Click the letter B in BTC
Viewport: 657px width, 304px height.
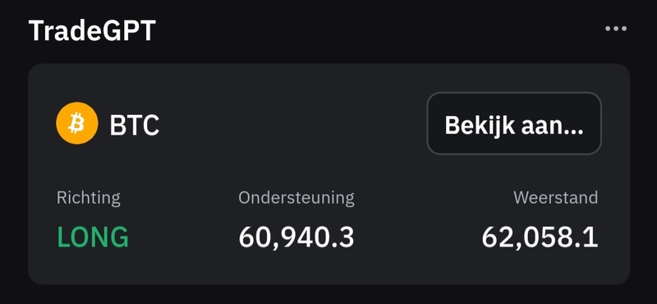[117, 125]
